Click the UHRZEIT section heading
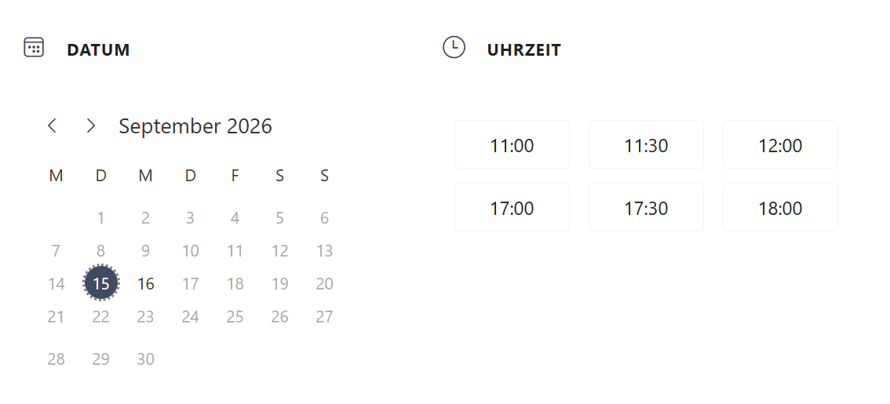Image resolution: width=890 pixels, height=404 pixels. click(524, 50)
